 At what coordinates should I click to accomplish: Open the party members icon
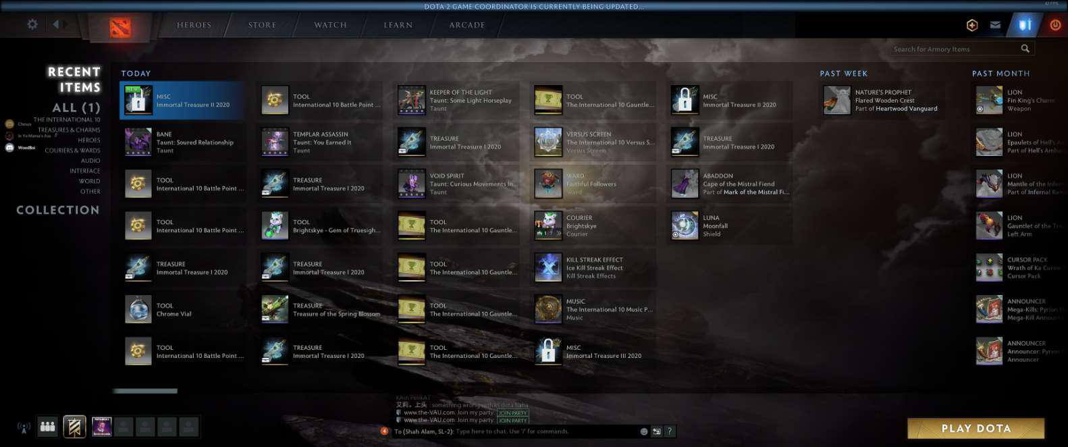pos(47,427)
